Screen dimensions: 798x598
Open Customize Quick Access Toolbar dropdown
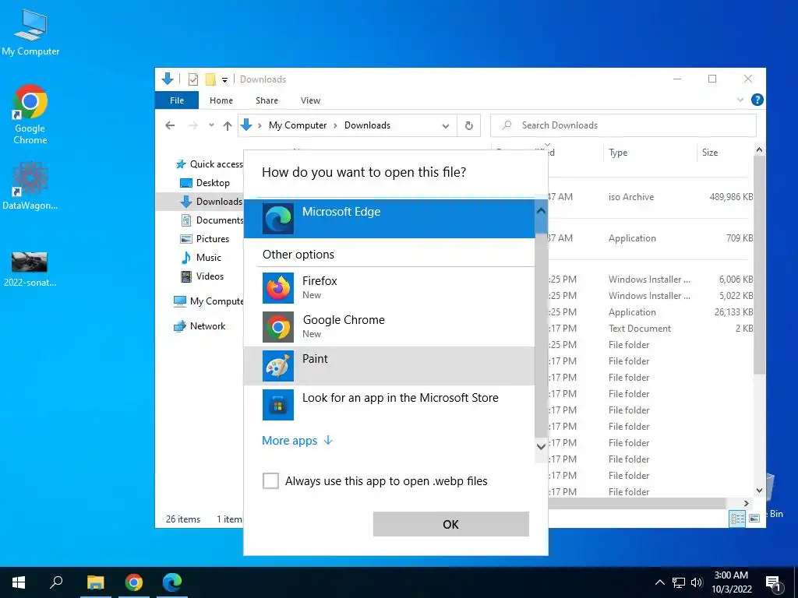[x=224, y=80]
